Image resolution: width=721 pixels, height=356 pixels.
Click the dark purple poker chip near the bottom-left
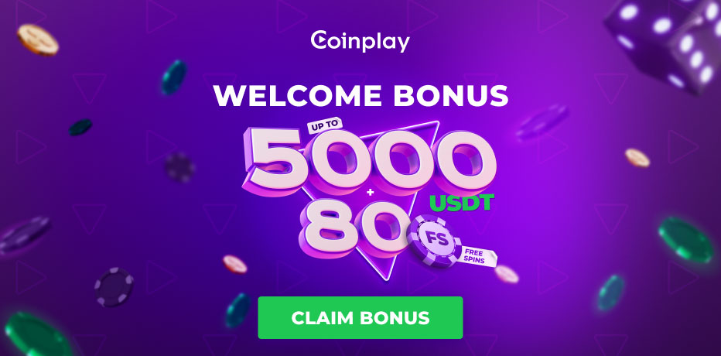[x=114, y=287]
